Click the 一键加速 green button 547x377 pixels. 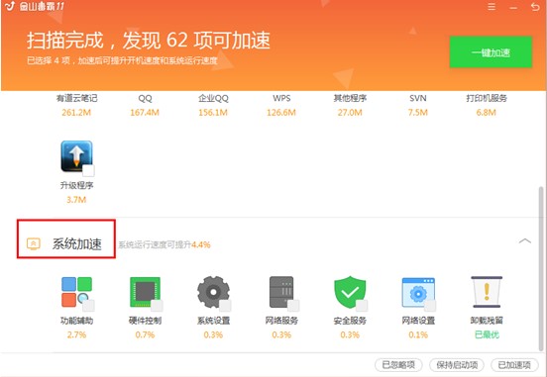click(x=491, y=51)
